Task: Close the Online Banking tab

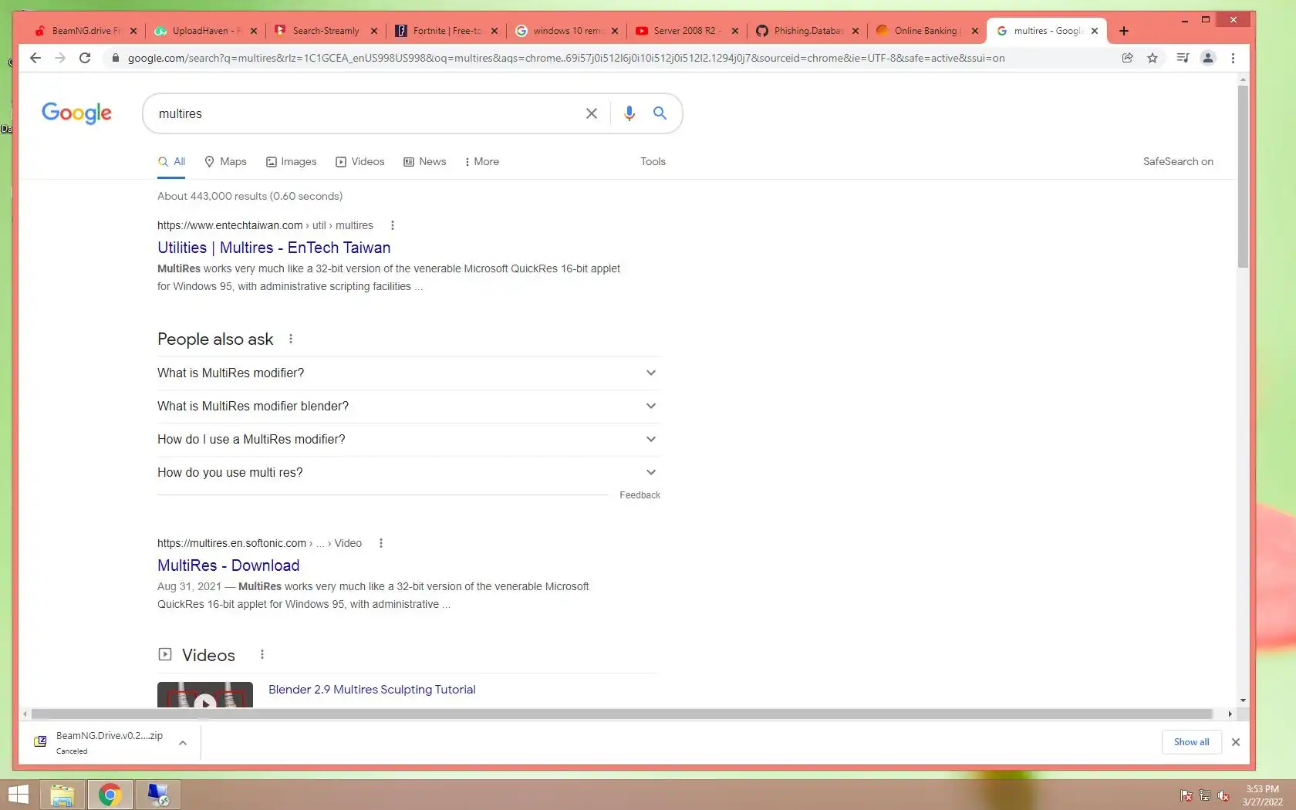Action: [975, 31]
